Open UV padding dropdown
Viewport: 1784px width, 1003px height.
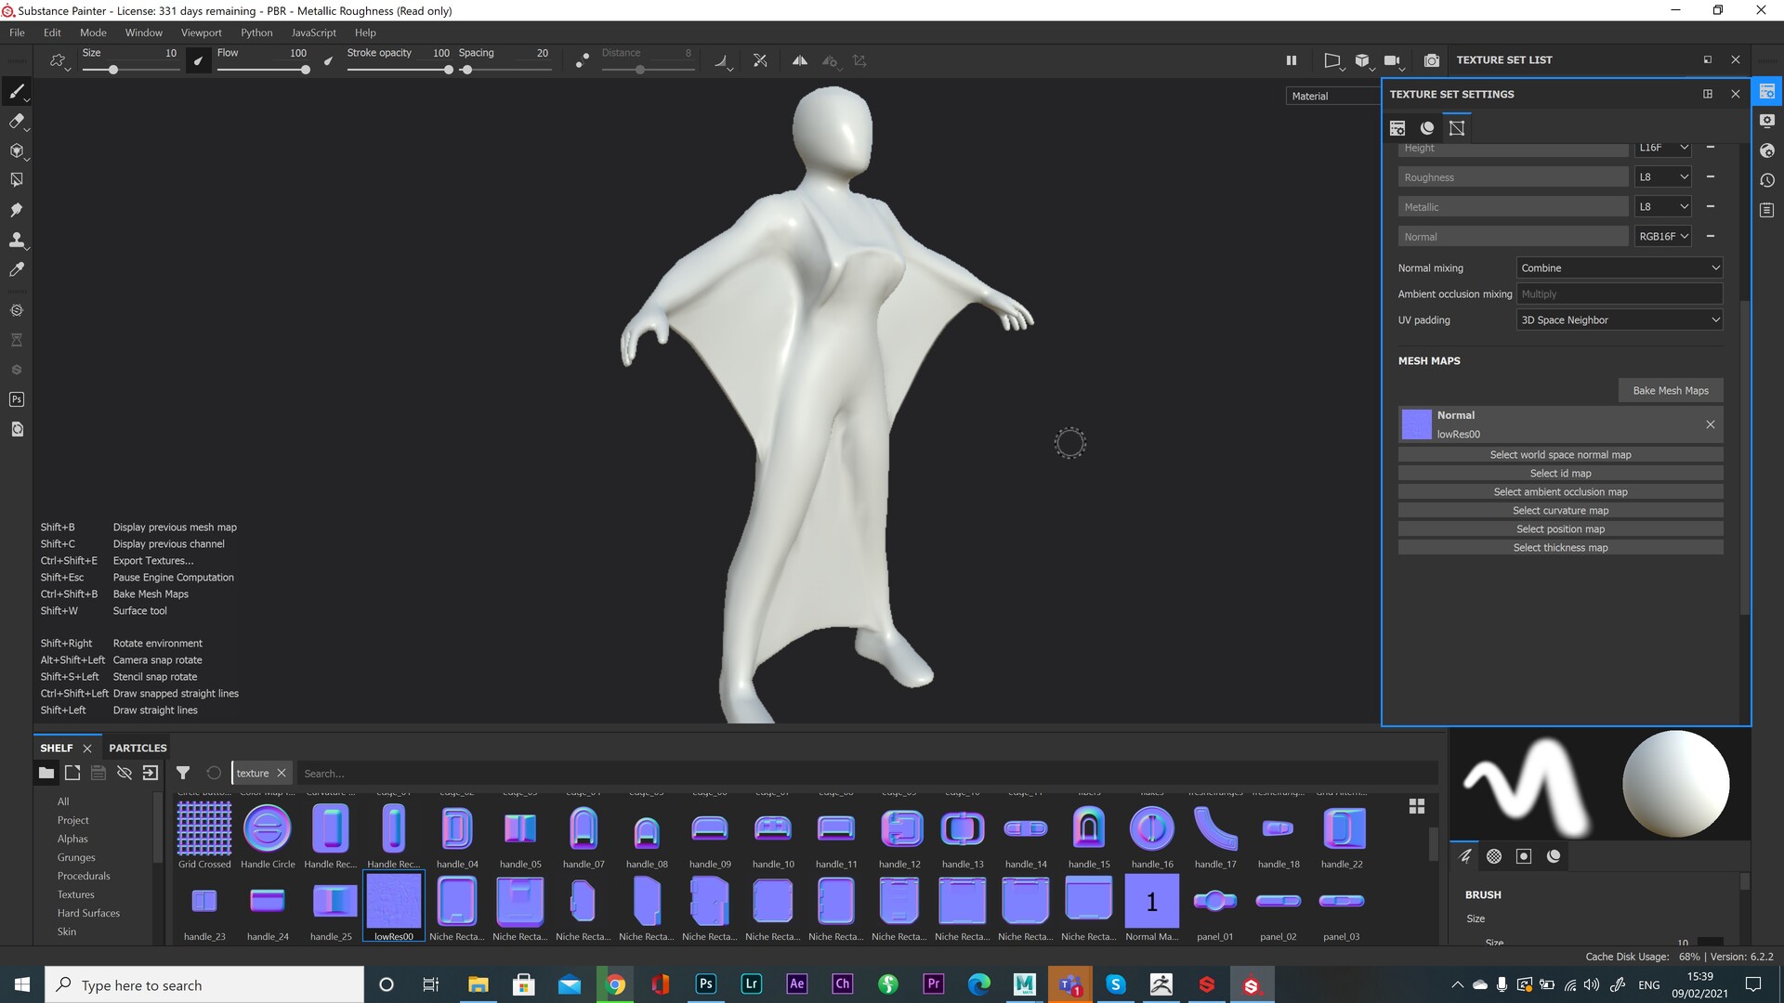[x=1620, y=319]
